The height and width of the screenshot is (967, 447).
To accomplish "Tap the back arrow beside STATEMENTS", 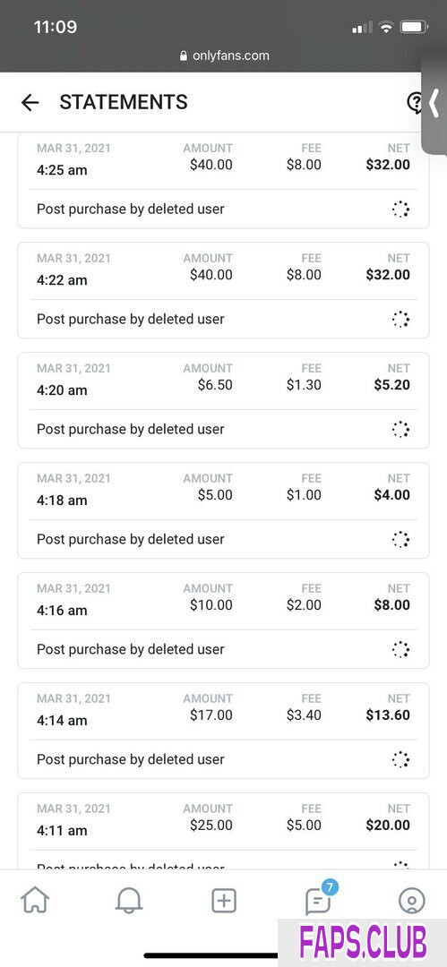I will click(30, 102).
